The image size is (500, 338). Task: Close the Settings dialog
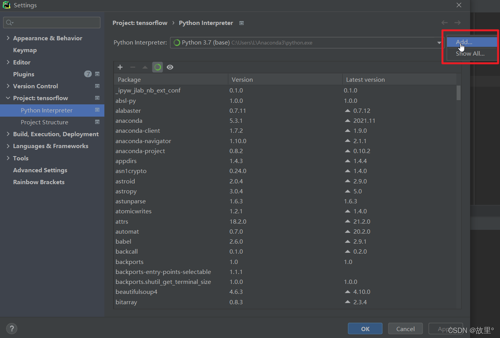tap(459, 5)
